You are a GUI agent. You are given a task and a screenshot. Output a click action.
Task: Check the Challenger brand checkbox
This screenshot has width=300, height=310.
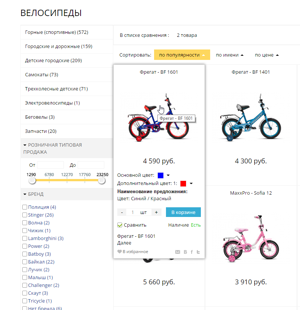(25, 285)
